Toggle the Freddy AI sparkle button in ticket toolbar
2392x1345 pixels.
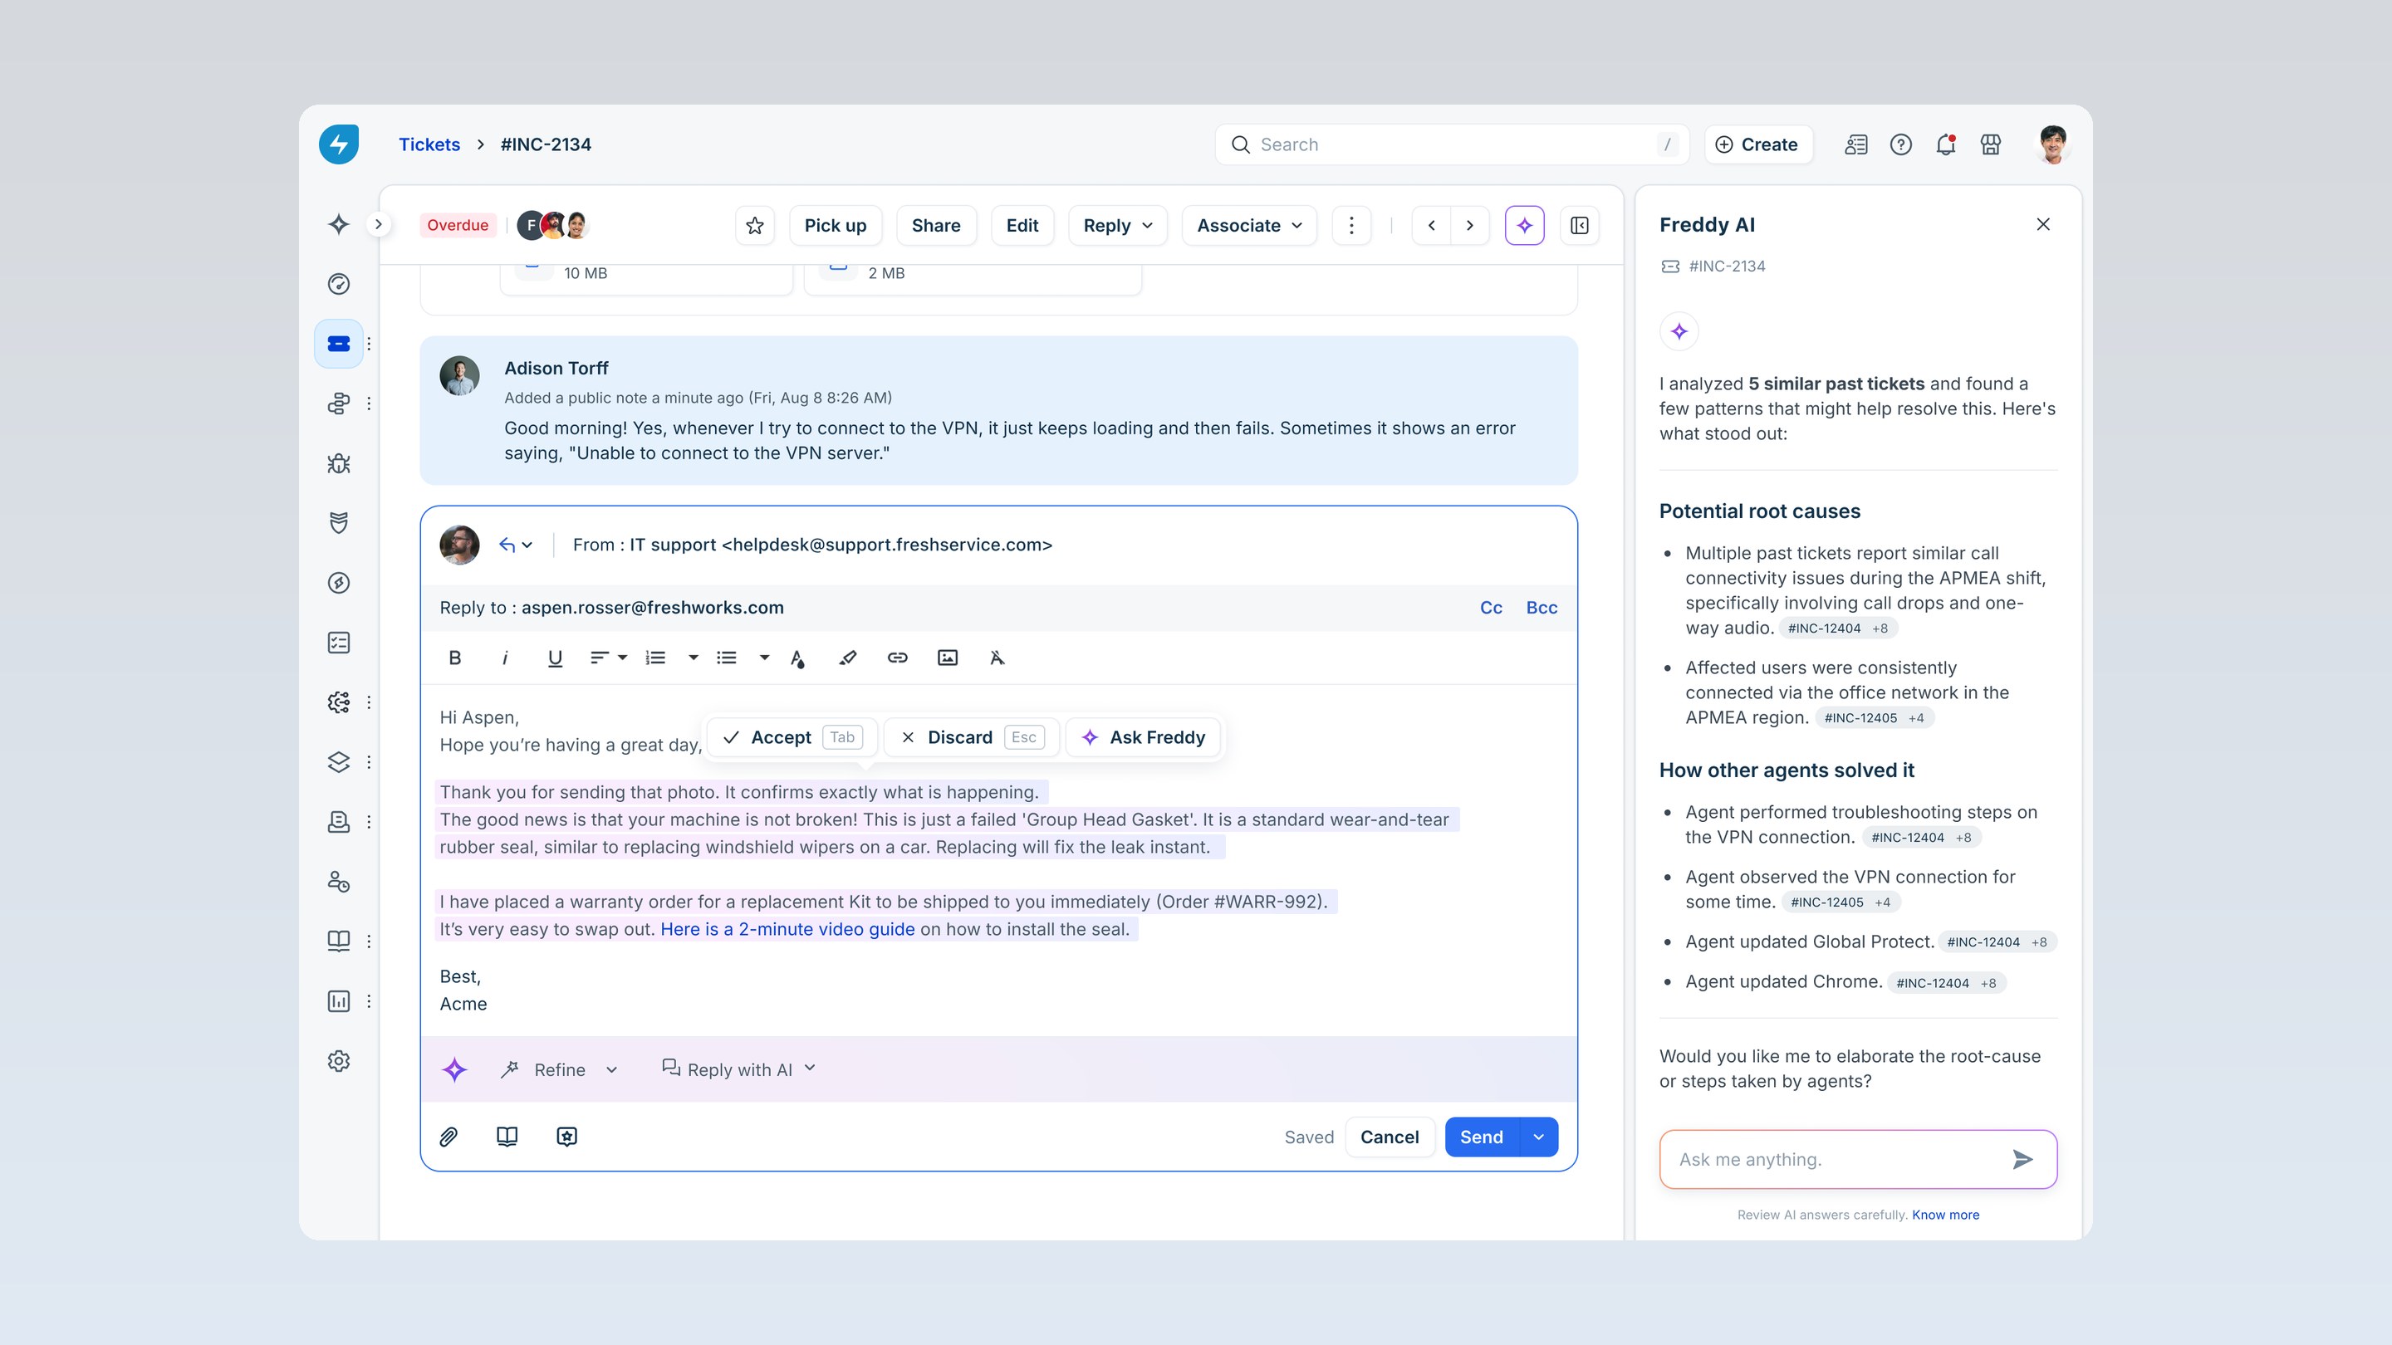(x=1524, y=226)
